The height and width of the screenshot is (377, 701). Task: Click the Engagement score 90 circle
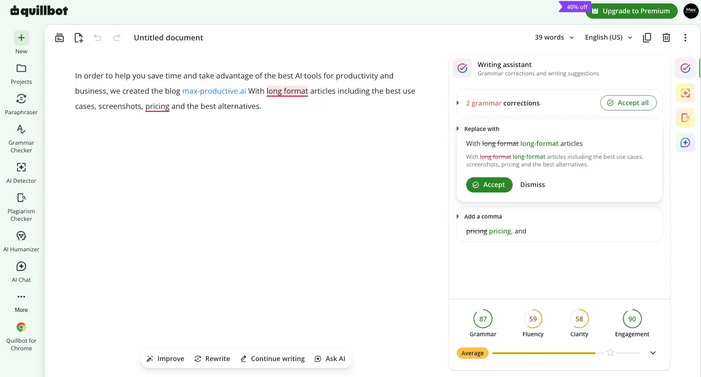pos(632,319)
